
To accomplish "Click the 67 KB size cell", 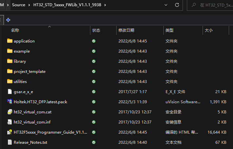I will point(221,142).
